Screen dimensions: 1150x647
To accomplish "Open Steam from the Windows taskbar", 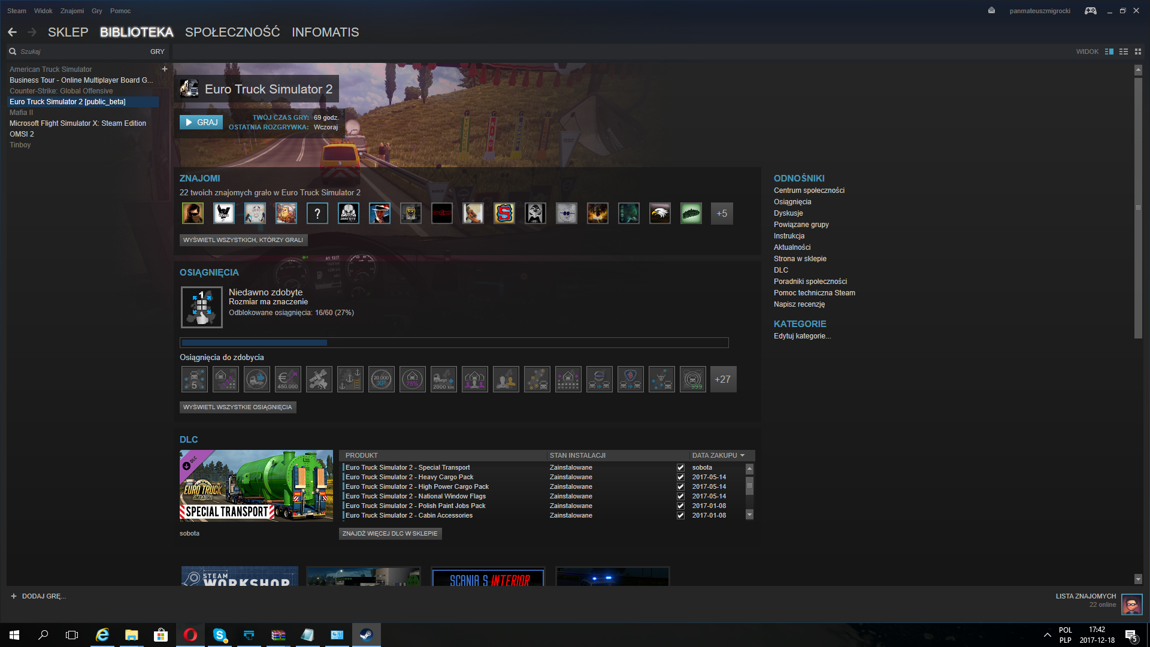I will tap(366, 635).
